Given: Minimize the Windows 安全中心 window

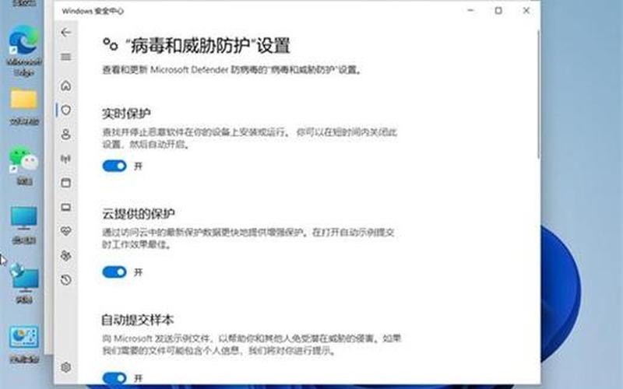Looking at the screenshot, I should tap(471, 11).
